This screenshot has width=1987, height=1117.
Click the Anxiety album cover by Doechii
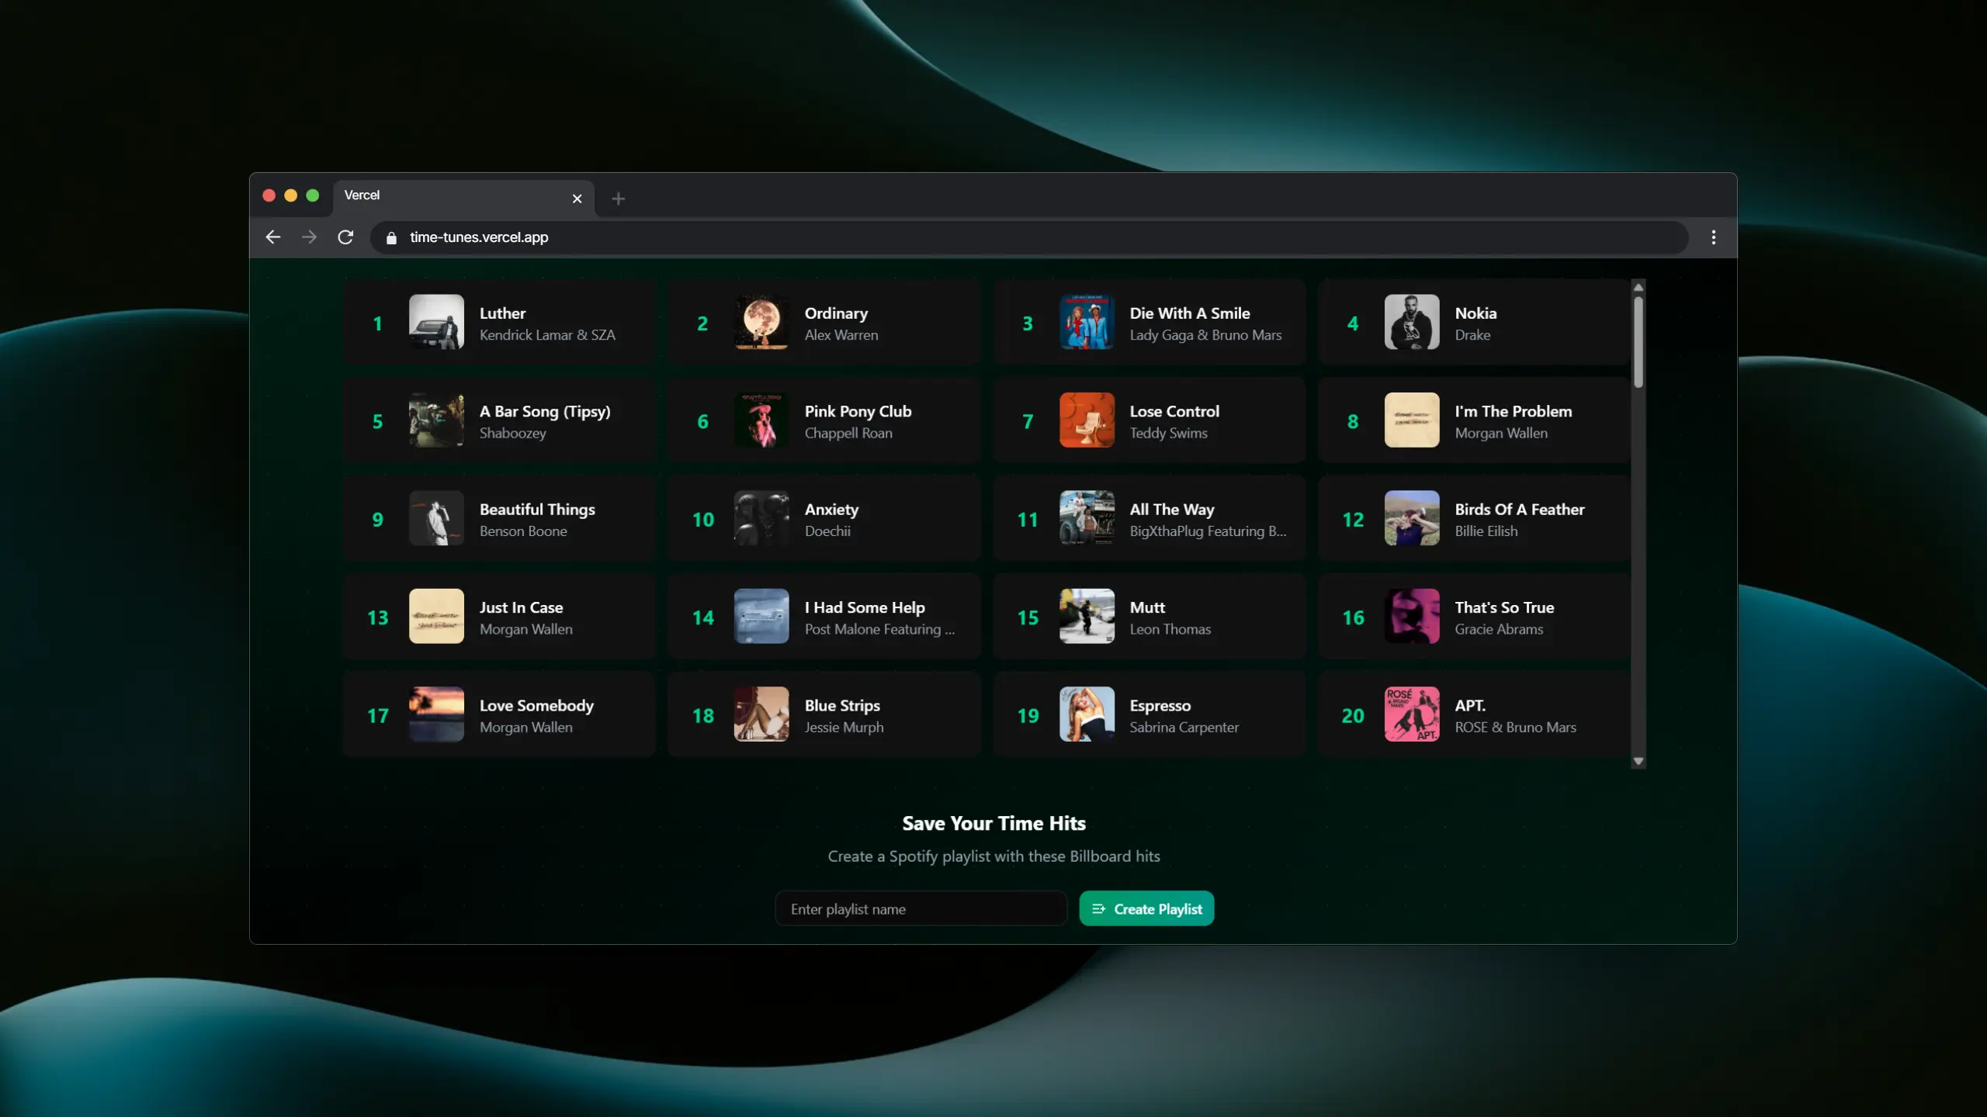point(761,518)
